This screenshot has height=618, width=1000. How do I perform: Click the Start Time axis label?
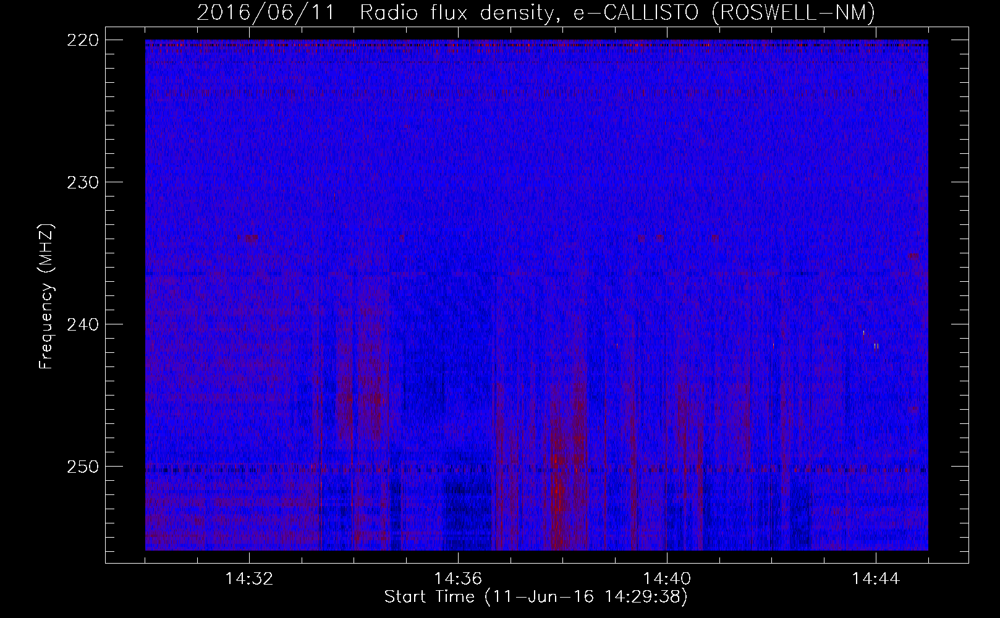(536, 597)
